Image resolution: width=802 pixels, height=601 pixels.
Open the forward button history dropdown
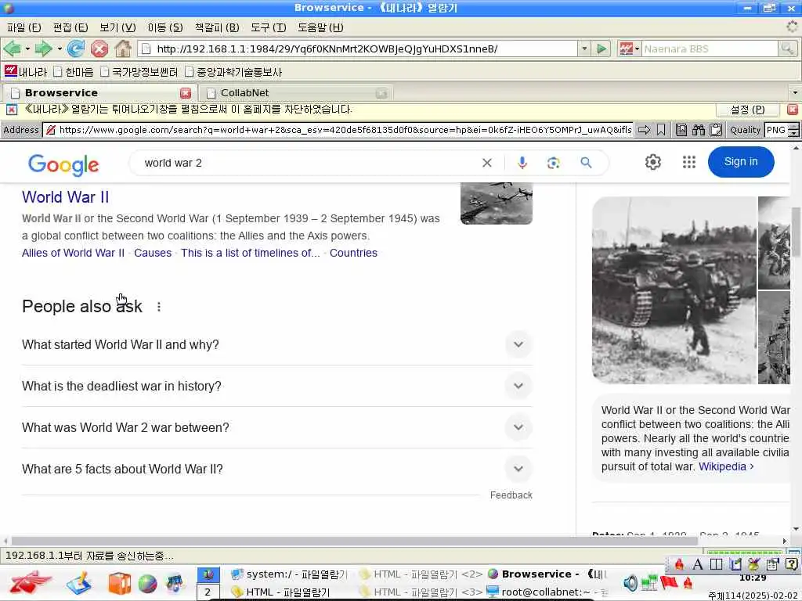pos(60,49)
